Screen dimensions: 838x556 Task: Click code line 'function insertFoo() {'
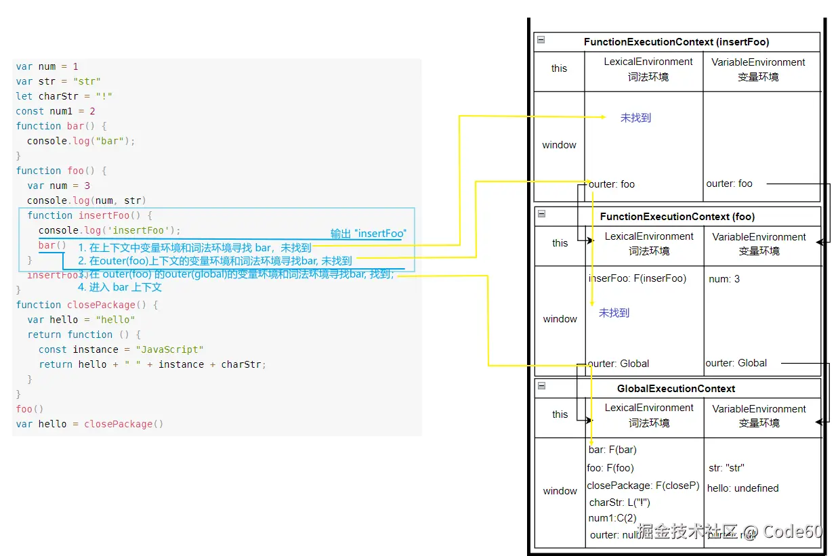(x=90, y=215)
